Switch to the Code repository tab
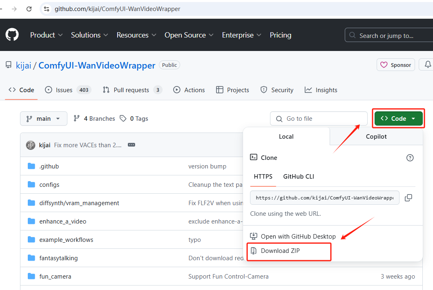Viewport: 433px width, 290px height. point(21,90)
